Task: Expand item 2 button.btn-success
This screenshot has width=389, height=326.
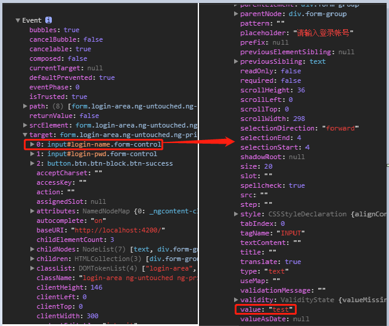Action: click(x=32, y=163)
